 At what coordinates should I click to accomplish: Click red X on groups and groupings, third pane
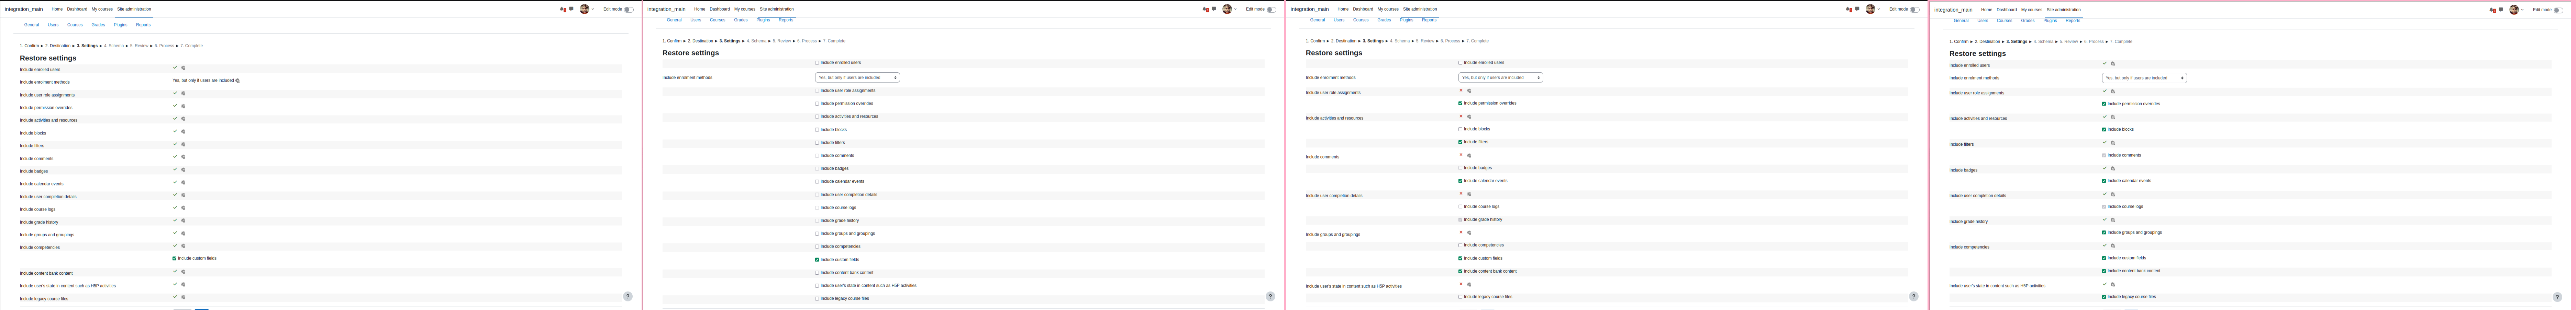(x=1461, y=232)
